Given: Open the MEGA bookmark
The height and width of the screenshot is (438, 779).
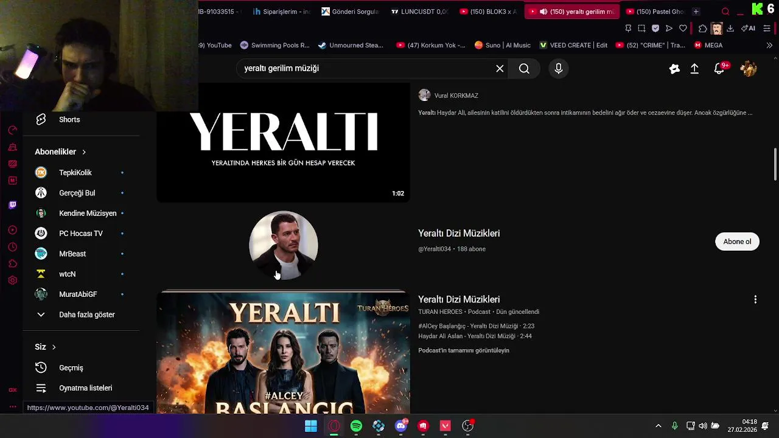Looking at the screenshot, I should coord(708,45).
